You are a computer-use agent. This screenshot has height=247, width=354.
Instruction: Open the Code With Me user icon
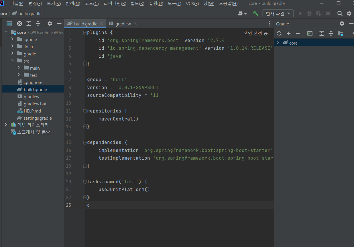[242, 13]
